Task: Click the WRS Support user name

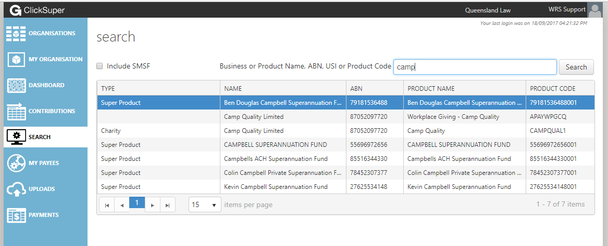Action: [567, 9]
